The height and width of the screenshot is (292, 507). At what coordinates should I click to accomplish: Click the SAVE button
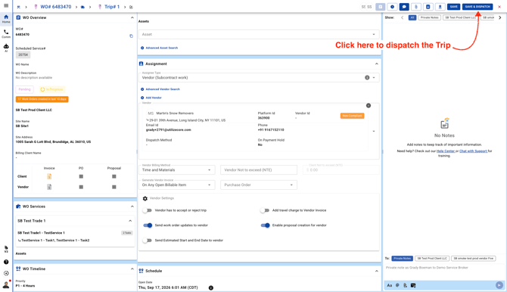coord(453,7)
